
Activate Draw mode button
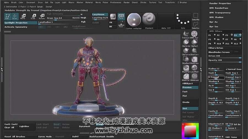coord(15,16)
